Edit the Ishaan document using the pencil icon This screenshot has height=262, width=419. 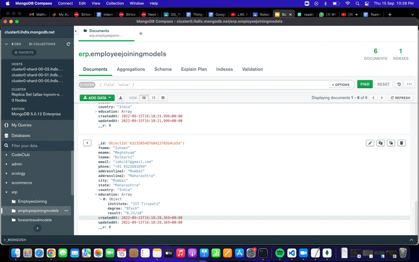(370, 143)
